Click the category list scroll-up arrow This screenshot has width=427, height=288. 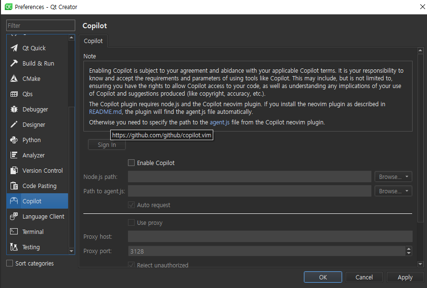[71, 37]
